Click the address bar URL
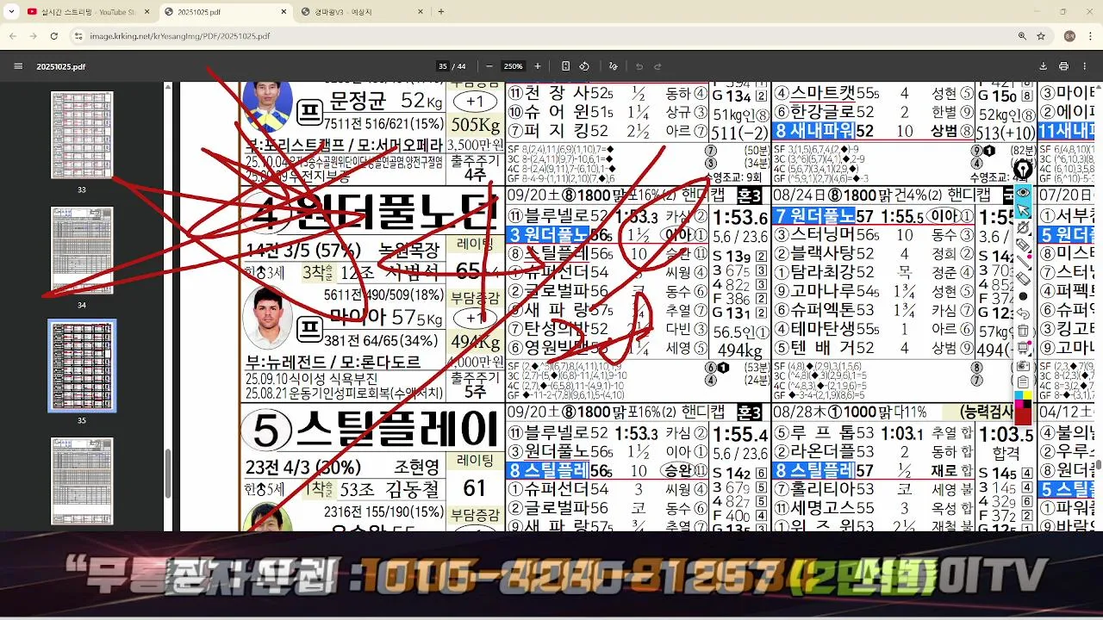 tap(179, 36)
